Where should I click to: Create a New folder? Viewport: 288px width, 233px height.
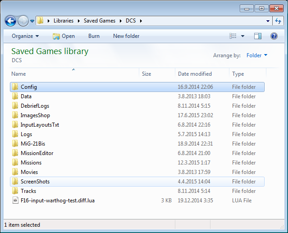pyautogui.click(x=126, y=36)
